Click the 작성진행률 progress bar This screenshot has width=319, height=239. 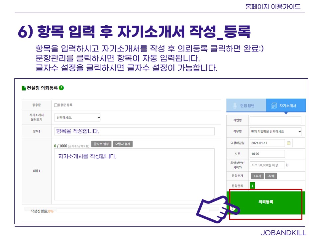[133, 210]
